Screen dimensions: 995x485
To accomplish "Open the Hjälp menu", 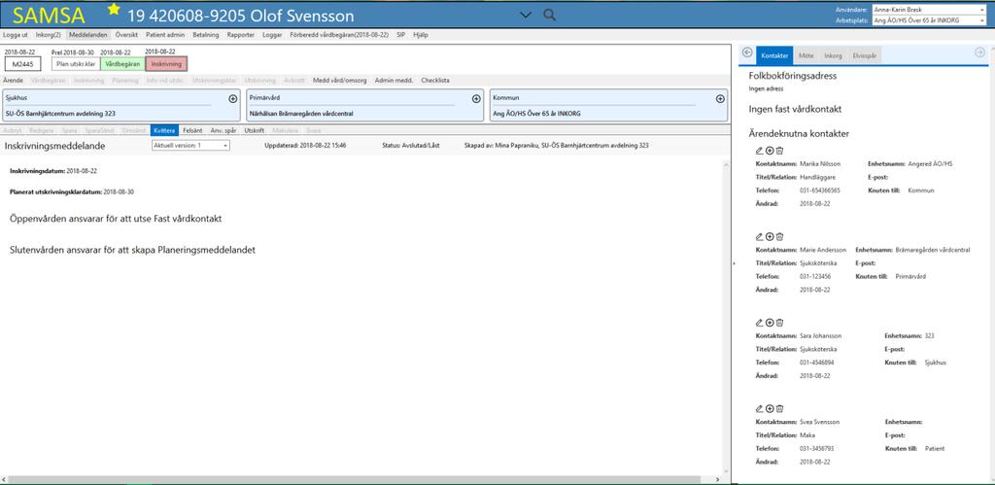I will pos(420,35).
